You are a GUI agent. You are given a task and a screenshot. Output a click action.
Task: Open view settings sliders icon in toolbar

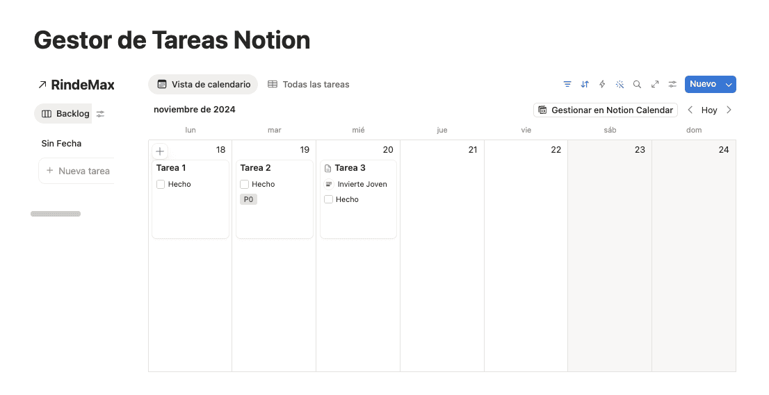pos(672,84)
